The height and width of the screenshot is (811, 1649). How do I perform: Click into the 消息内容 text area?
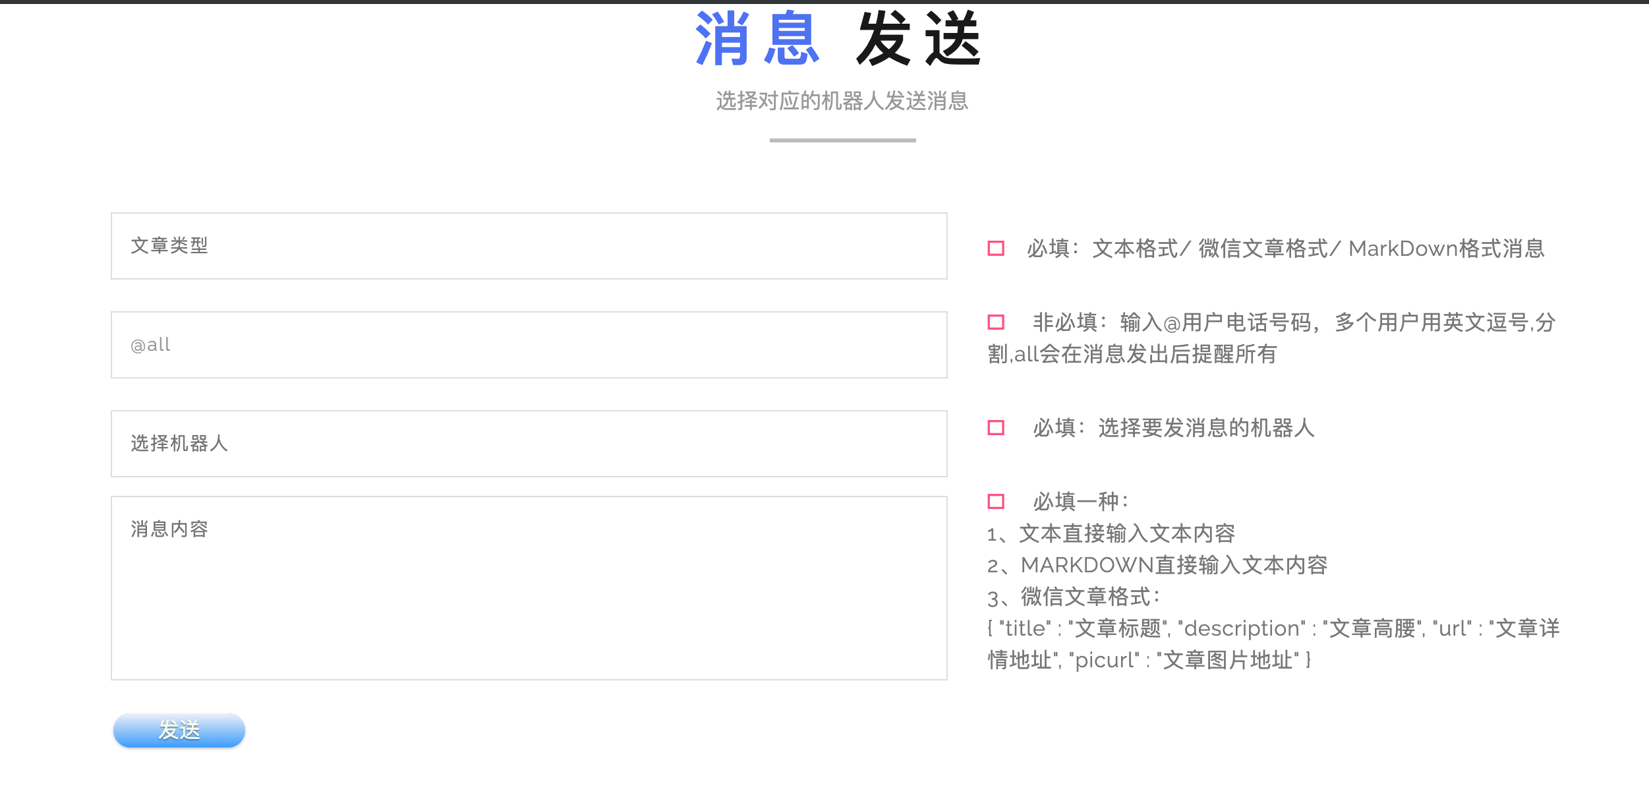pyautogui.click(x=529, y=588)
